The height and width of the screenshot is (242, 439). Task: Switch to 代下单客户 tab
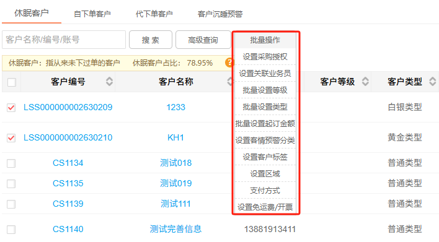[154, 14]
